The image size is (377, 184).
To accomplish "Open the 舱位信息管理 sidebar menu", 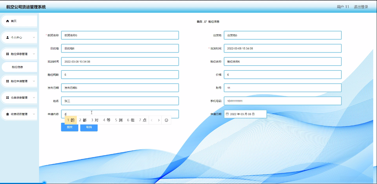I will [x=19, y=54].
